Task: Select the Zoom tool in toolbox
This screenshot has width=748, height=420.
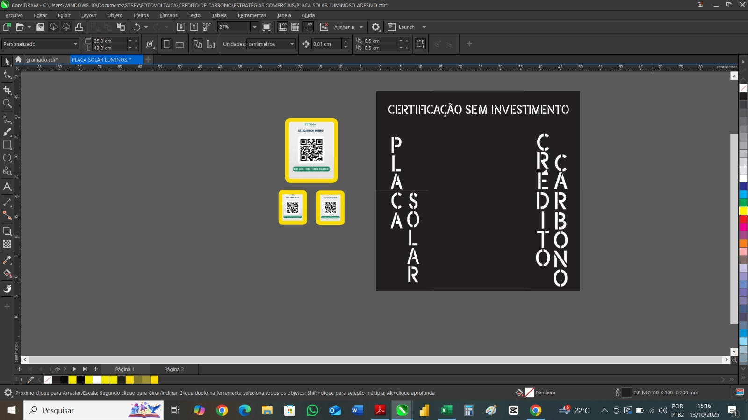Action: [x=7, y=104]
